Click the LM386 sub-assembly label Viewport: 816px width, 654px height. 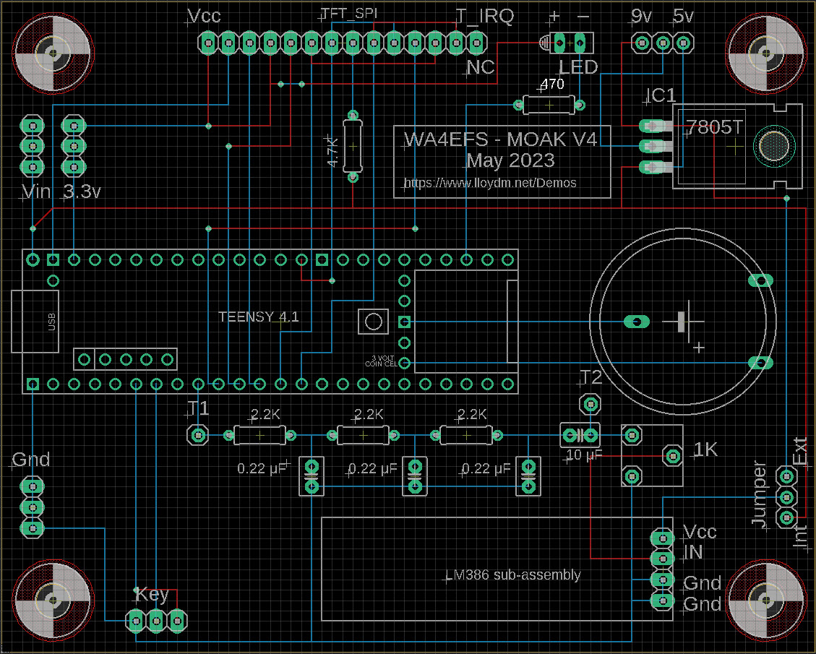(513, 575)
